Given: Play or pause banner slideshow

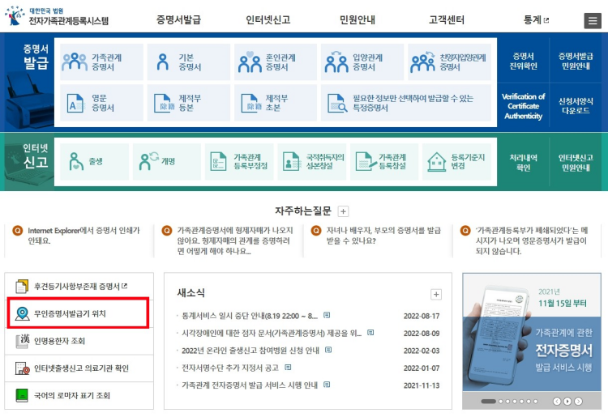Looking at the screenshot, I should (567, 401).
